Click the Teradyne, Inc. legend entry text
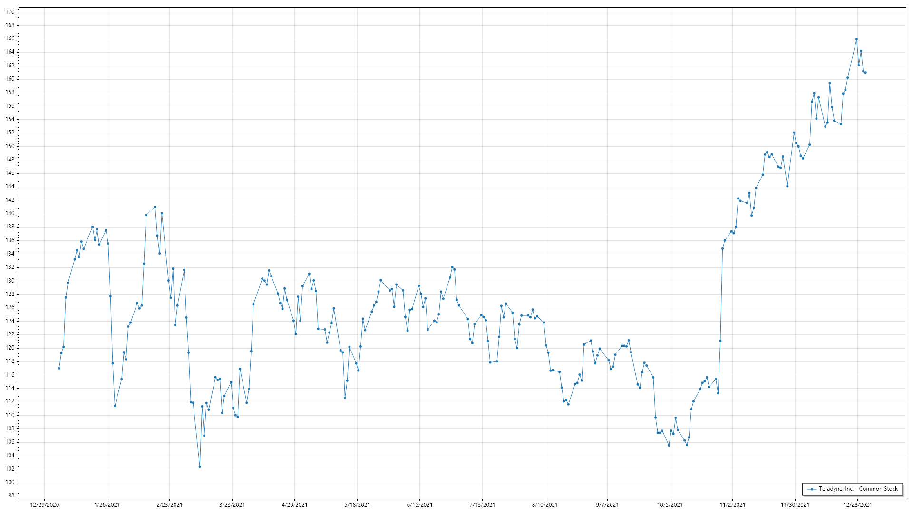The width and height of the screenshot is (913, 513). click(x=858, y=489)
